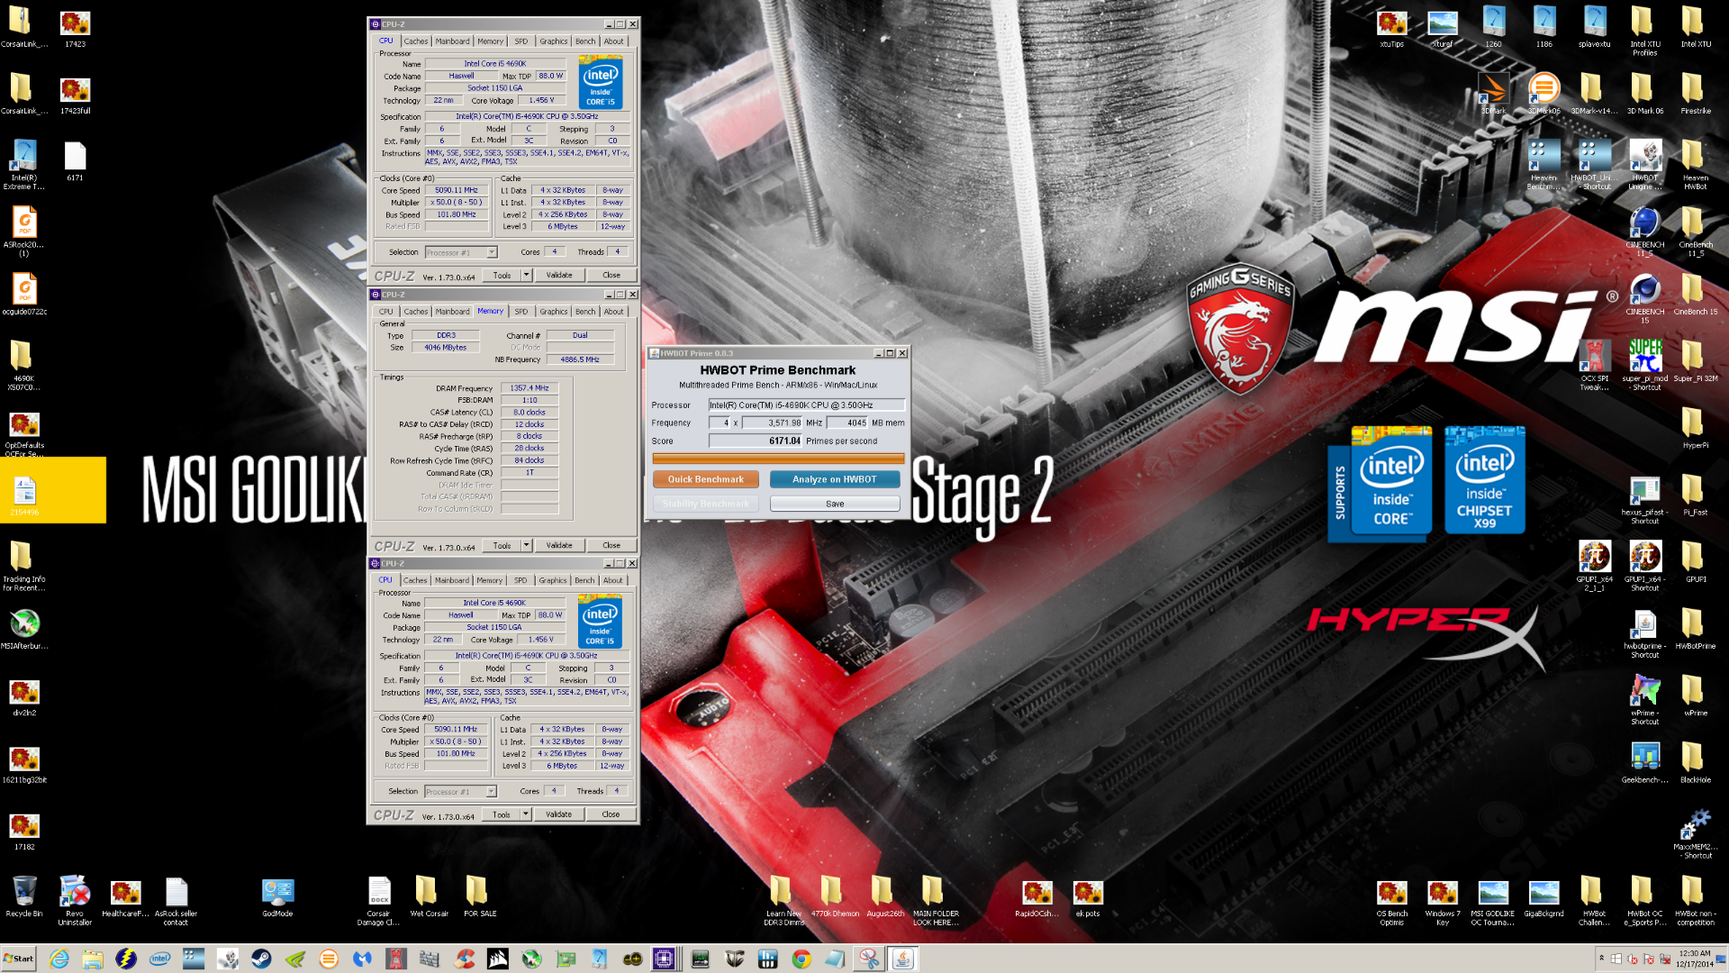Open Internet Explorer from the taskbar
1729x973 pixels.
pos(59,959)
